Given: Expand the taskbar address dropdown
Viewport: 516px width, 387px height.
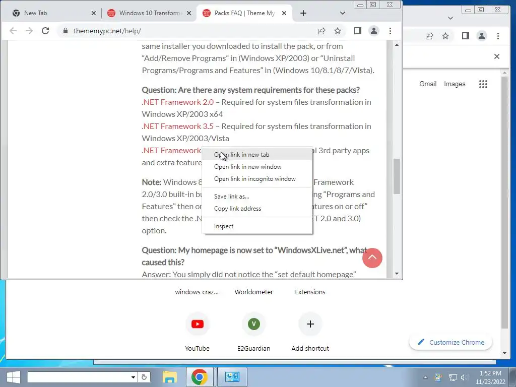Looking at the screenshot, I should coord(133,377).
